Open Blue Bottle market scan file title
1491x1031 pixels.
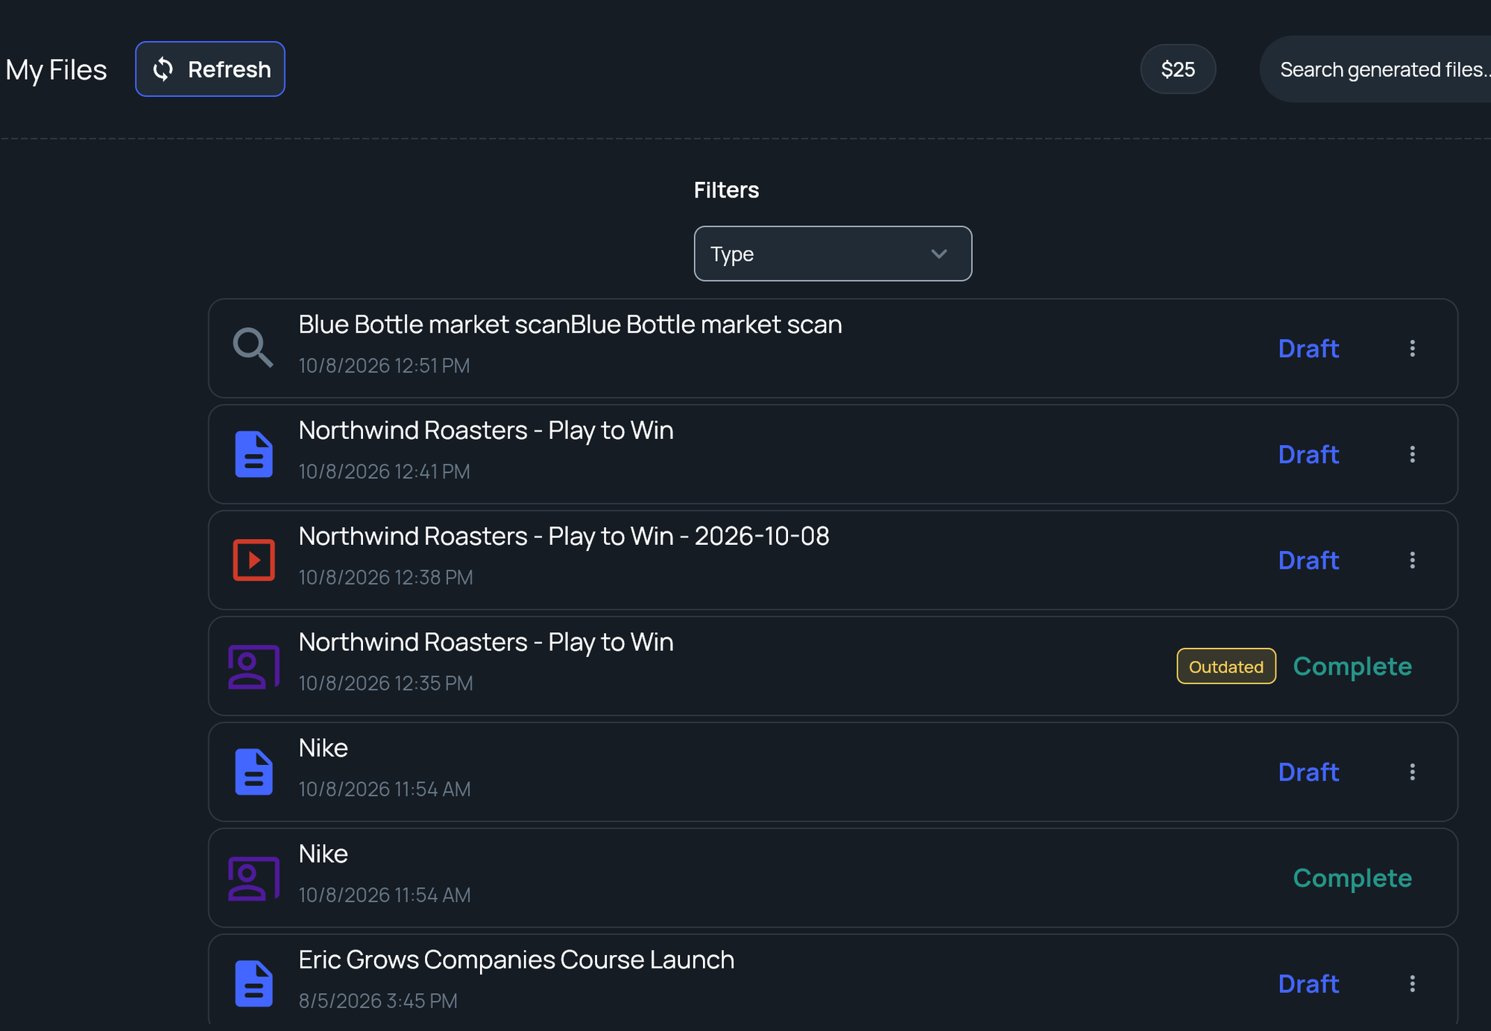pos(570,324)
